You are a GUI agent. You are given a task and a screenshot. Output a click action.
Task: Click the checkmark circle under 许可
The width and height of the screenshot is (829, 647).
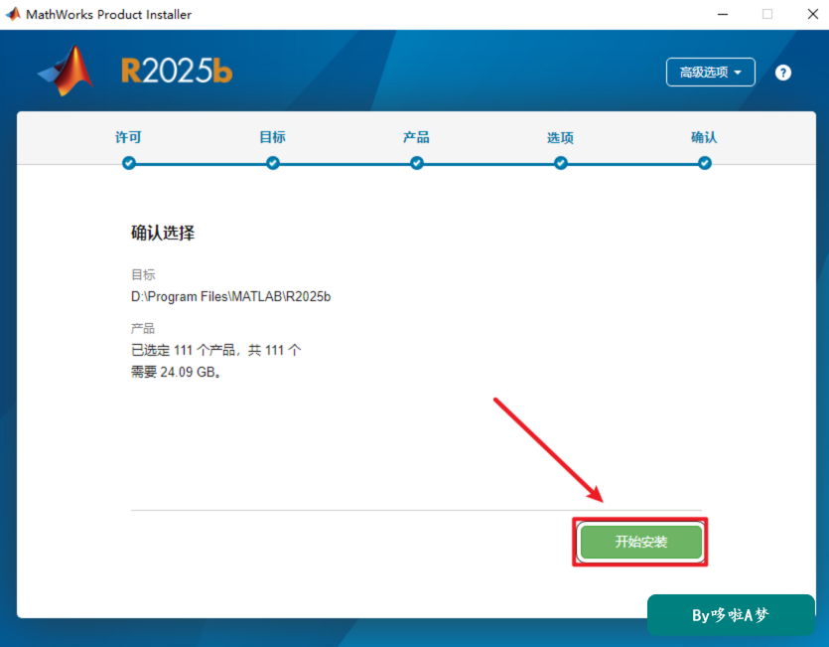tap(128, 163)
